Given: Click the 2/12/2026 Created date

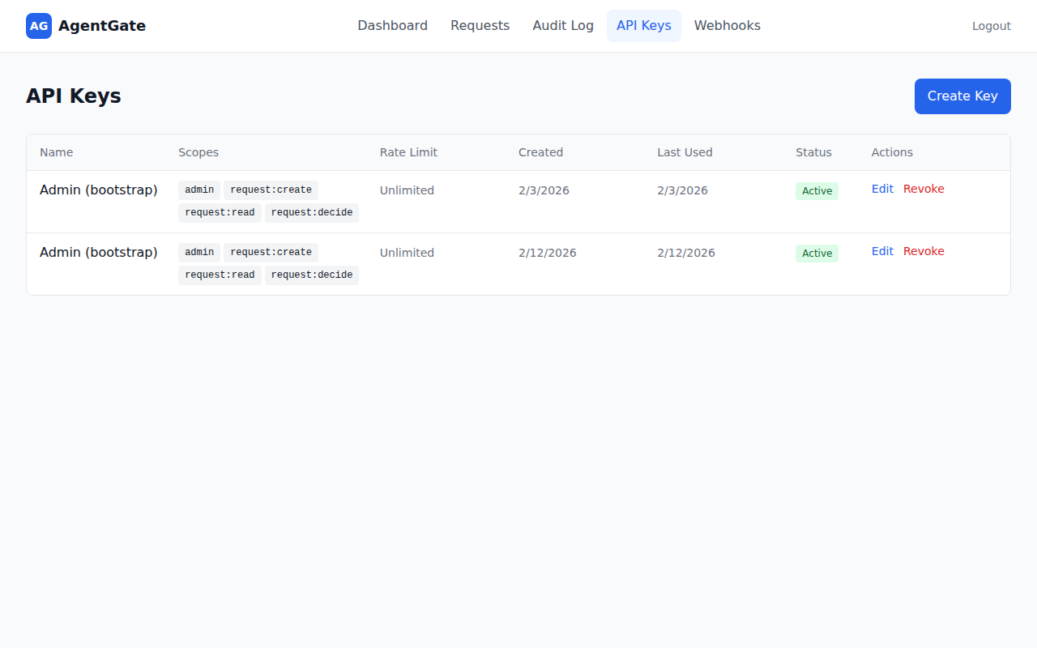Looking at the screenshot, I should click(548, 253).
